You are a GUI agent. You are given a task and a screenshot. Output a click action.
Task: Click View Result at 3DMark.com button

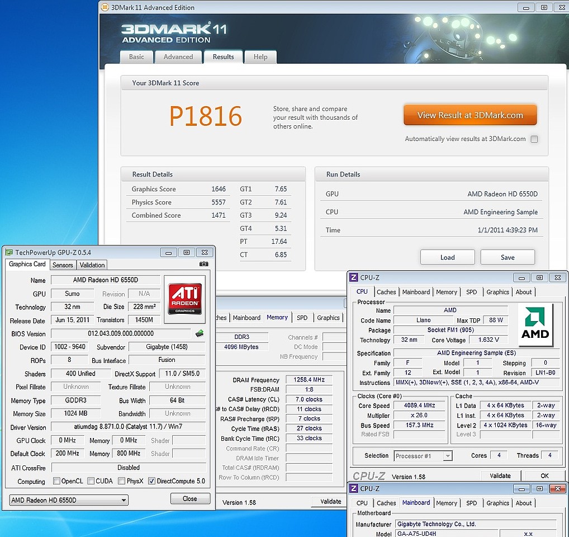(x=470, y=115)
